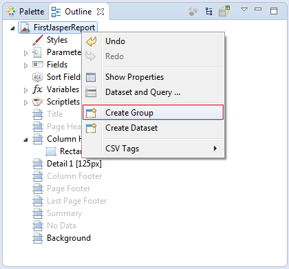Close the Outline tab

point(100,12)
